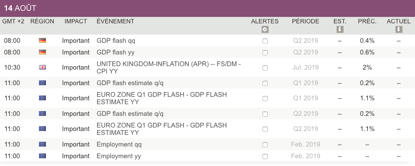The image size is (415, 166).
Task: Enable alert for GDP flash qq
Action: click(265, 41)
